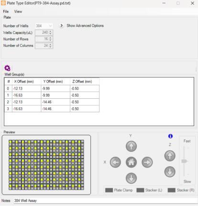
Task: Click the purple gear settings icon
Action: click(7, 68)
